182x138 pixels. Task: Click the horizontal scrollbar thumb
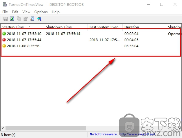pyautogui.click(x=46, y=128)
